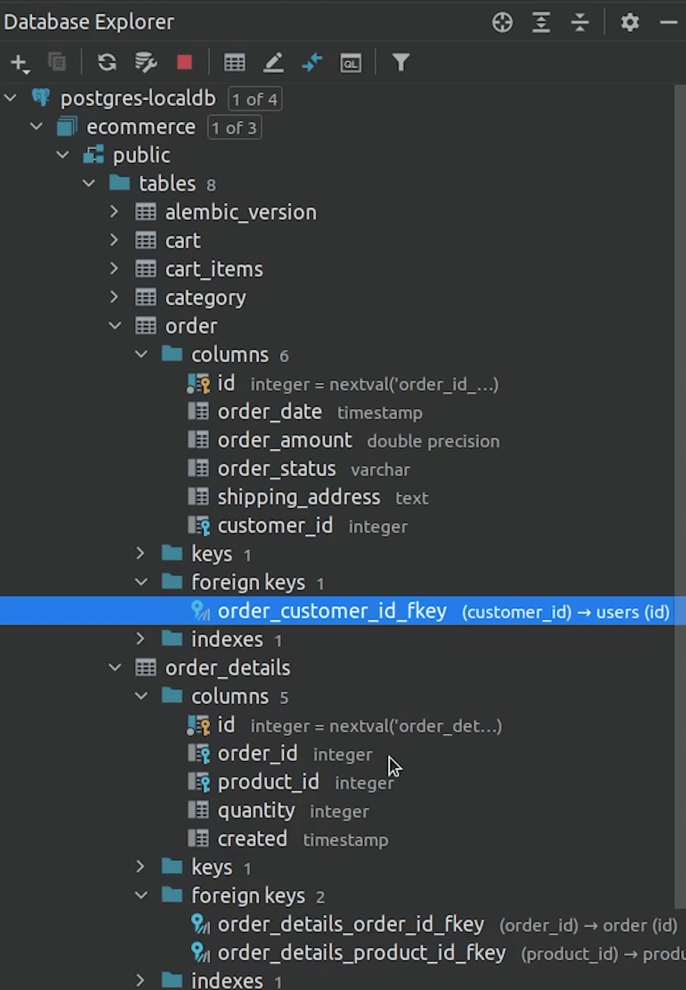Image resolution: width=686 pixels, height=990 pixels.
Task: Expand the keys folder under order
Action: pos(141,554)
